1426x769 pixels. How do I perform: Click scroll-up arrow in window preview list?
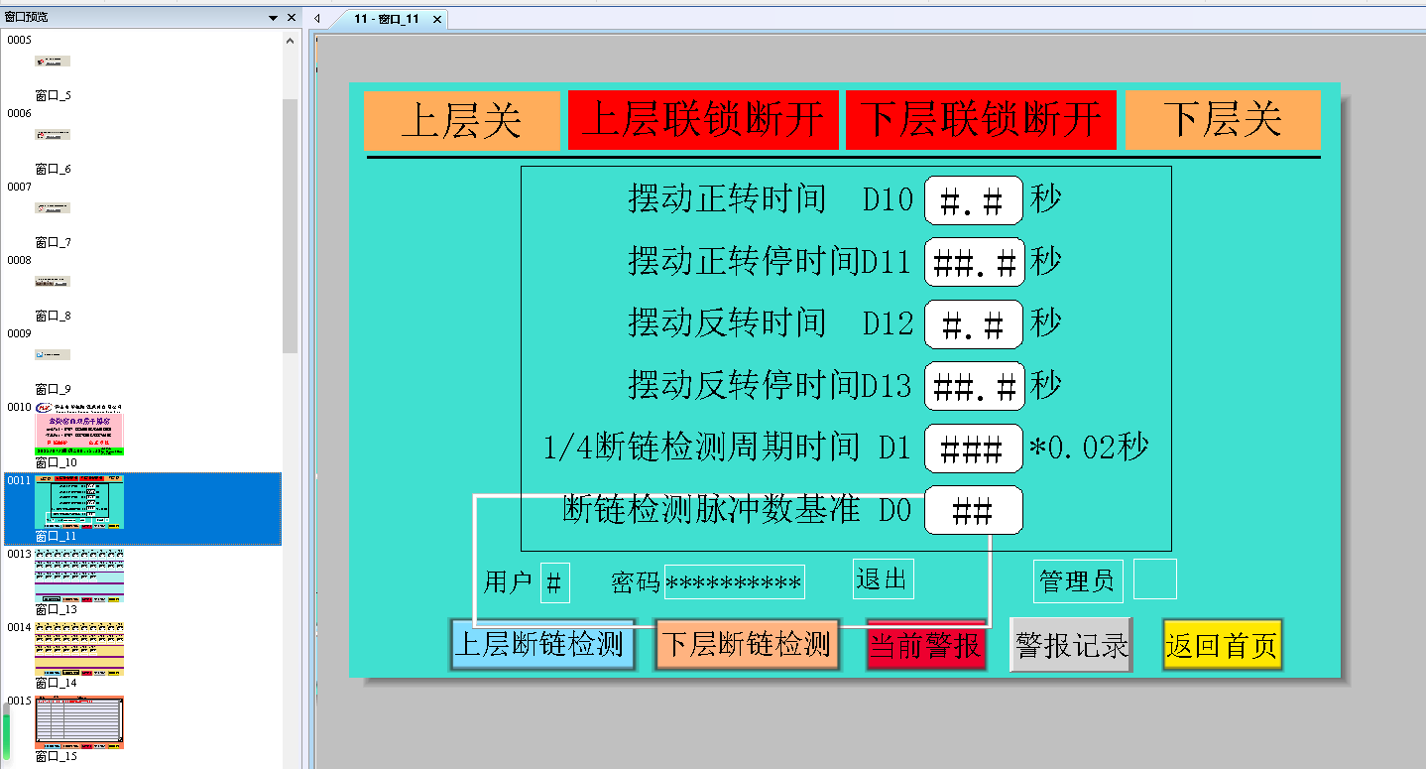290,42
